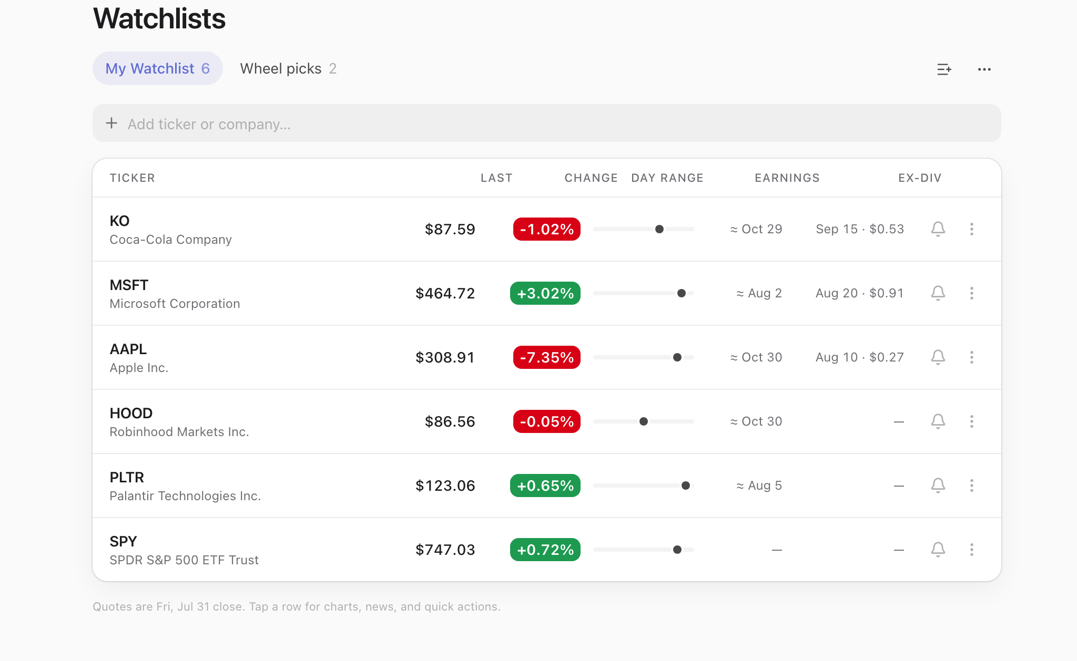Image resolution: width=1077 pixels, height=661 pixels.
Task: Select the HOOD ticker symbol
Action: pyautogui.click(x=131, y=413)
